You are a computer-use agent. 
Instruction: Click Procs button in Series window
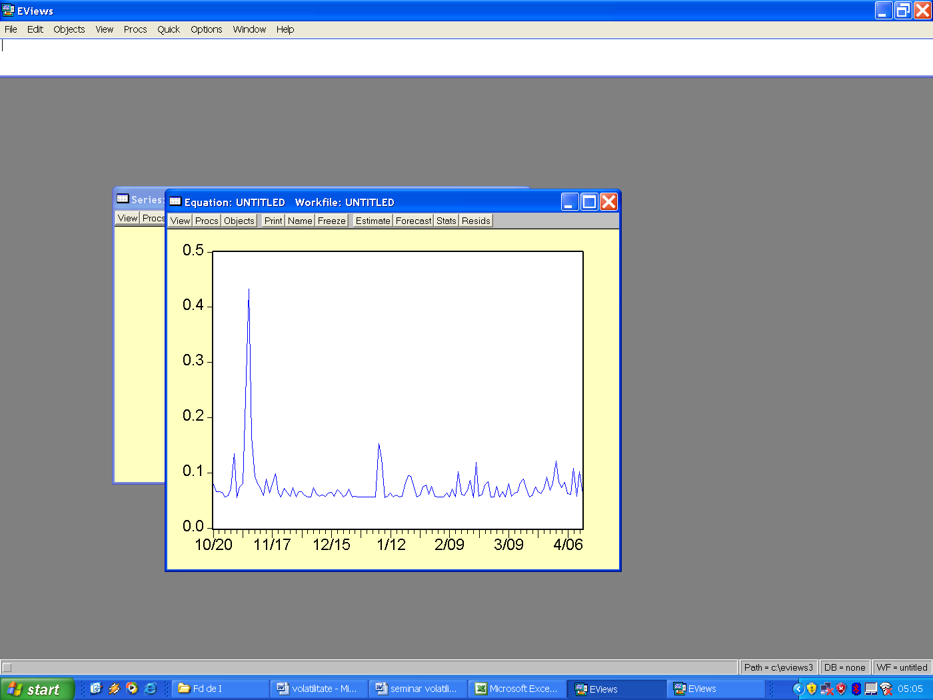(x=153, y=218)
